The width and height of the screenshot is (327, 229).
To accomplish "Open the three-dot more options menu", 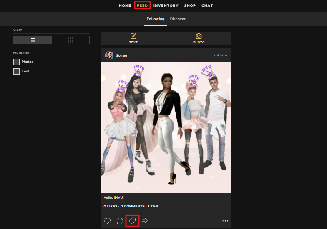I will 225,221.
